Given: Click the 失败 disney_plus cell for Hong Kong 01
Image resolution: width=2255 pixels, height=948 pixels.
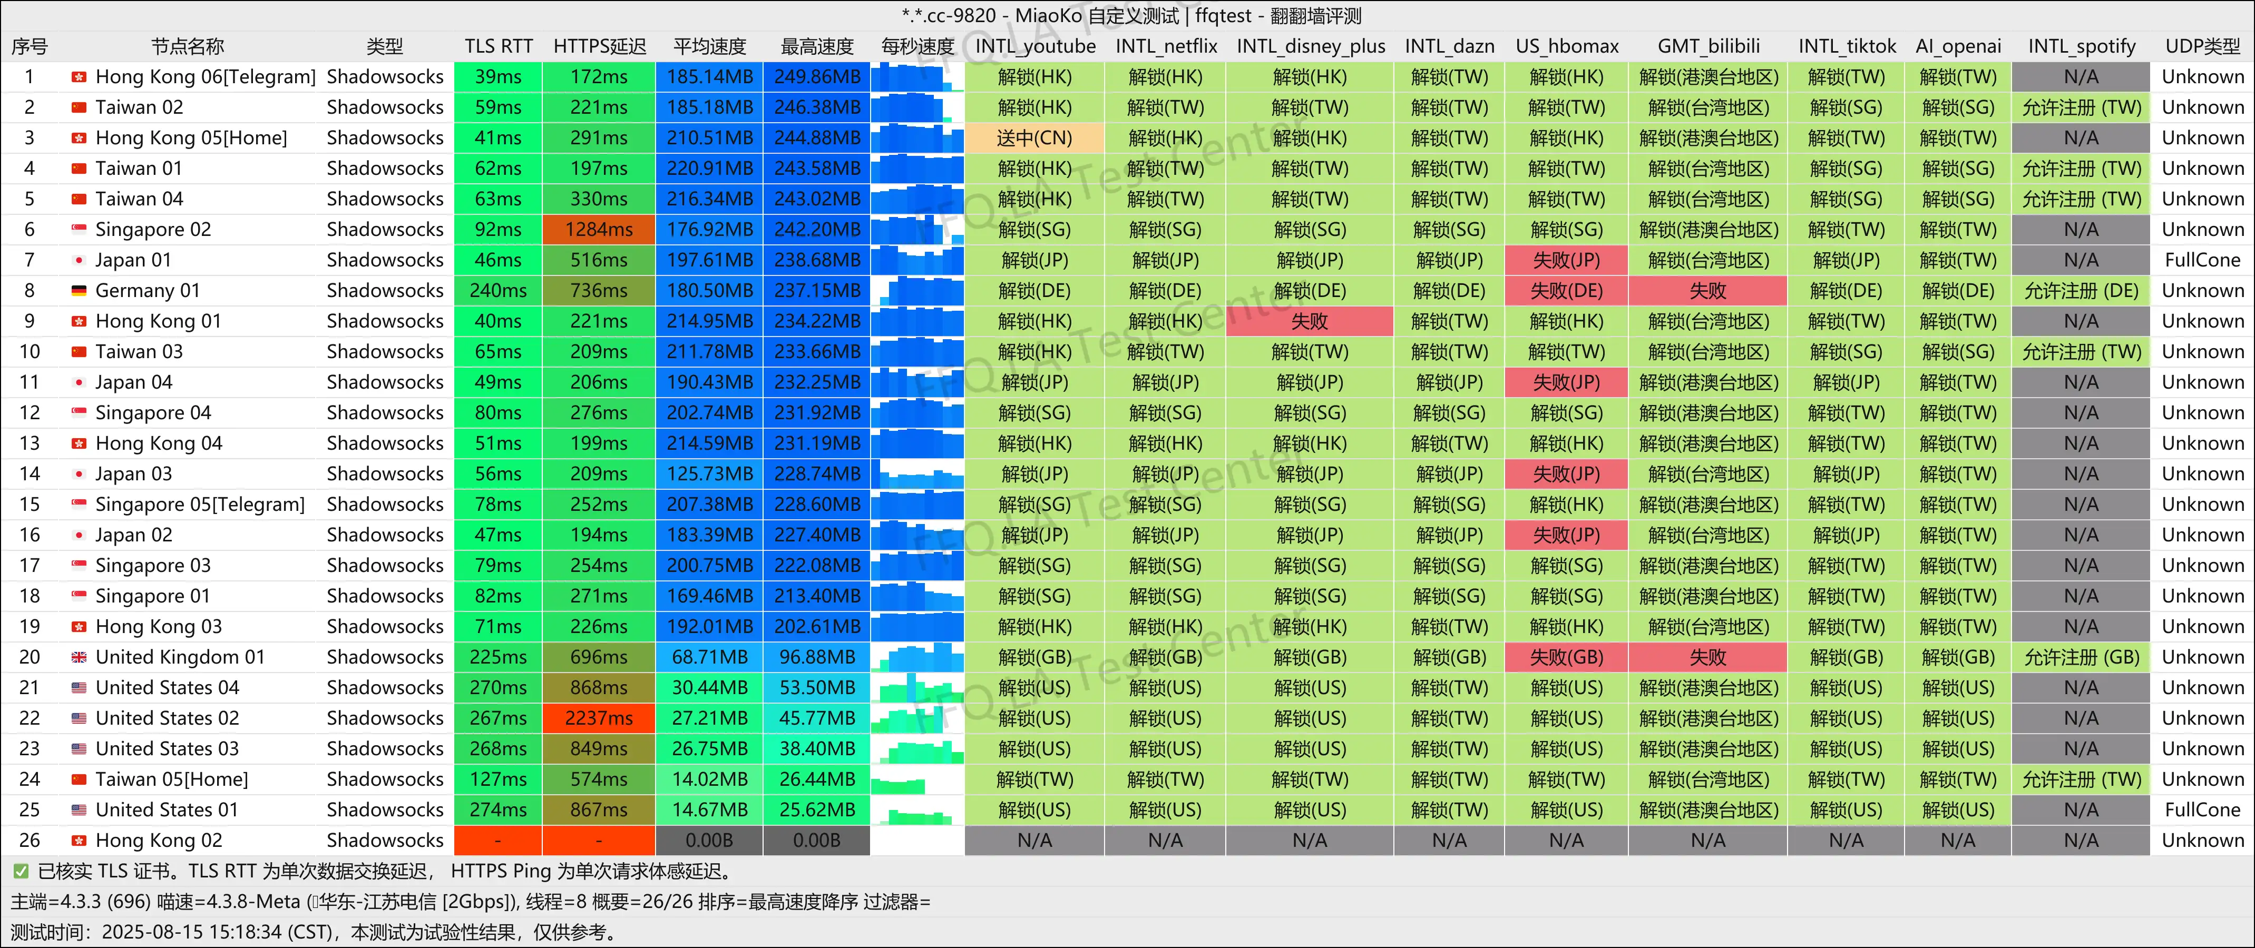Looking at the screenshot, I should click(1310, 322).
